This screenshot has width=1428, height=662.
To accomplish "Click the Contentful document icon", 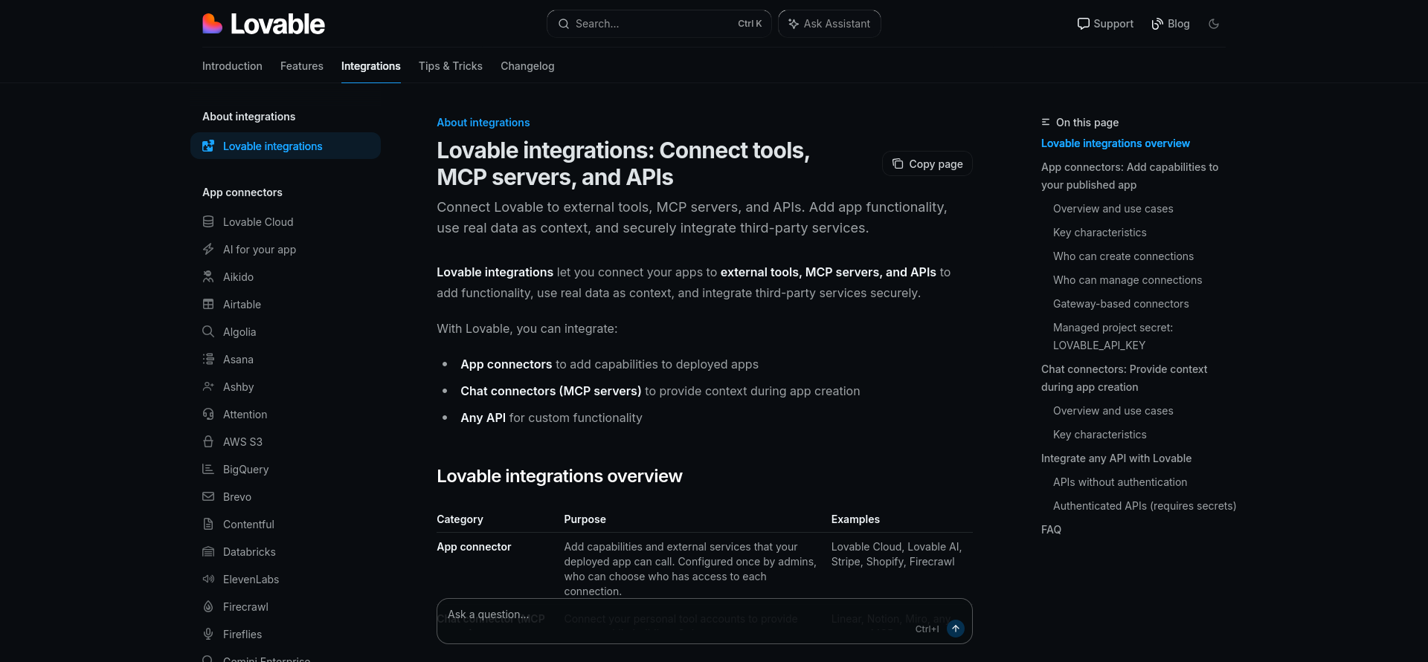I will coord(208,524).
